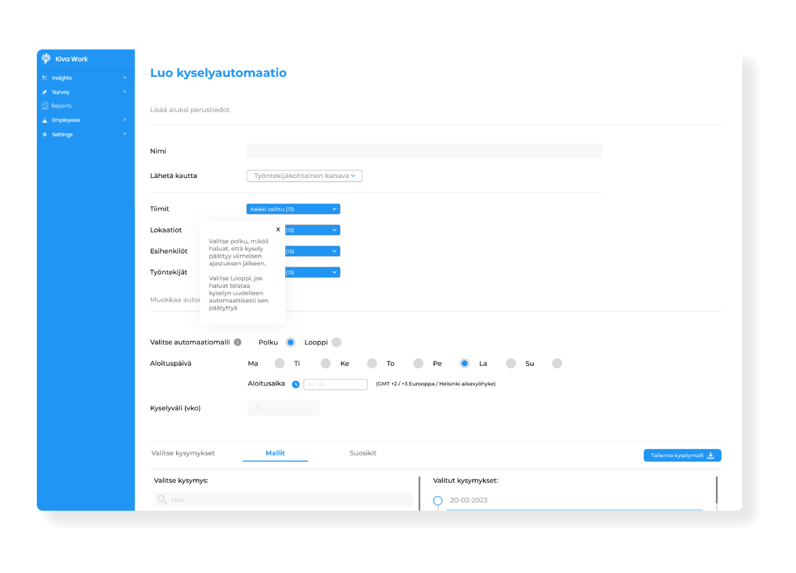Expand the Insights menu chevron
Image resolution: width=796 pixels, height=573 pixels.
tap(125, 78)
